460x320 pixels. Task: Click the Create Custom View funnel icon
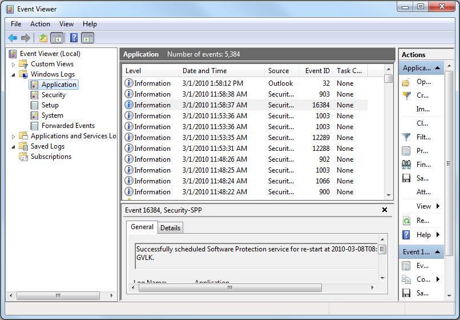click(x=406, y=96)
